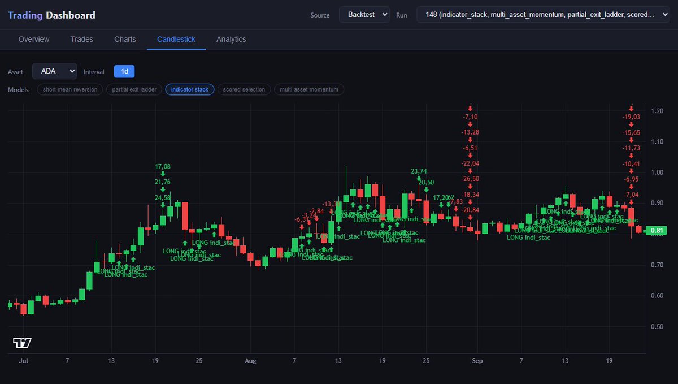
Task: Open the Source dropdown set to Backtest
Action: click(x=364, y=15)
